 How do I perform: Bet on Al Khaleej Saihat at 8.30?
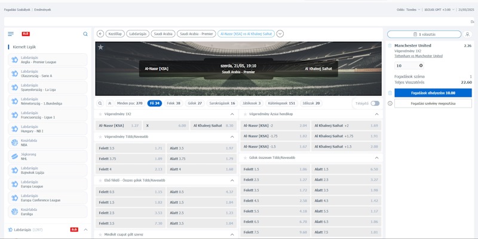[x=213, y=125]
